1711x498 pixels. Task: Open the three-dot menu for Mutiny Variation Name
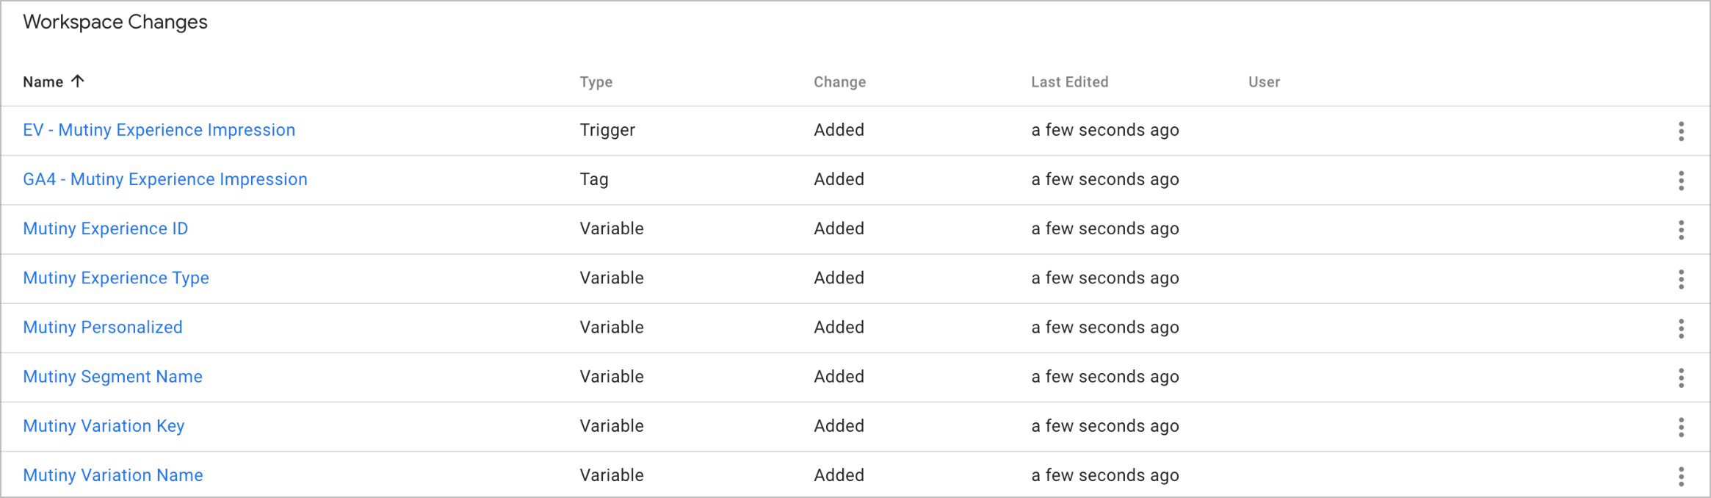pos(1681,476)
